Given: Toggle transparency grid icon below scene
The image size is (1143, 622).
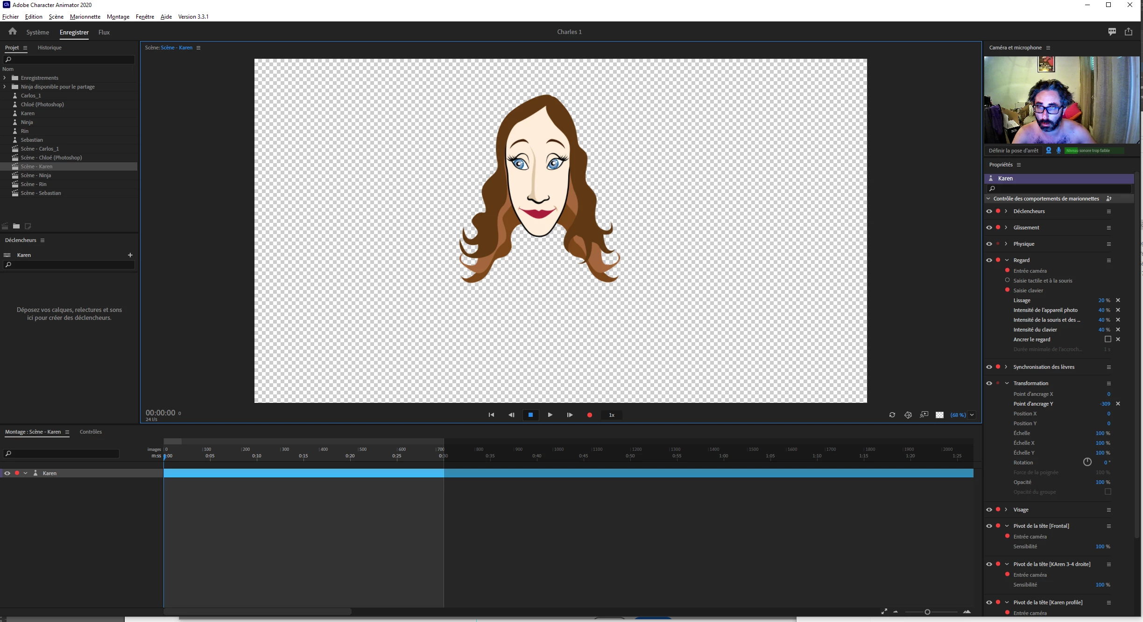Looking at the screenshot, I should pos(939,415).
